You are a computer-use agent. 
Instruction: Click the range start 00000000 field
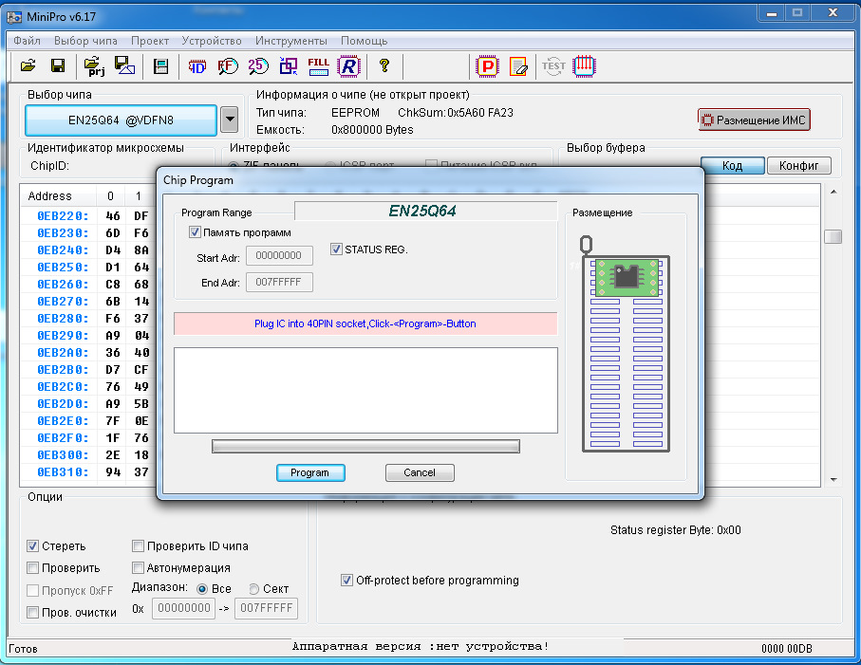click(x=183, y=608)
